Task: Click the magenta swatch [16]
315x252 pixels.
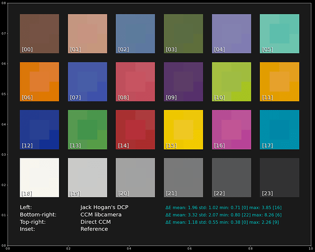Action: (231, 130)
